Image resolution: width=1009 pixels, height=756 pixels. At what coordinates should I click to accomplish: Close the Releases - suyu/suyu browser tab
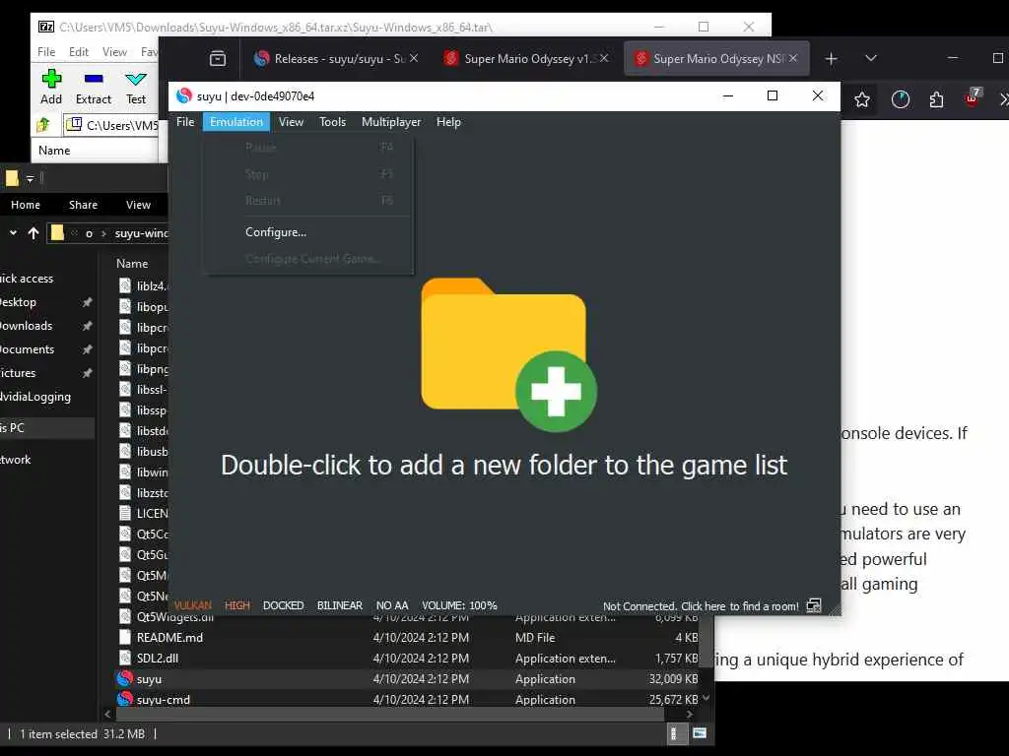pyautogui.click(x=414, y=58)
